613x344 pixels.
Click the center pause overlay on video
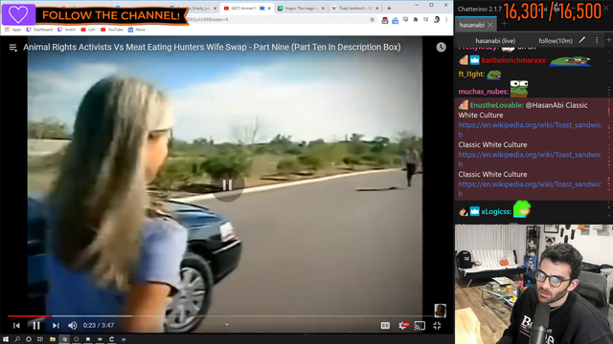click(x=228, y=184)
